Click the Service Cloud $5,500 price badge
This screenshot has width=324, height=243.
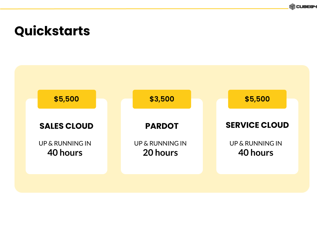pyautogui.click(x=257, y=99)
